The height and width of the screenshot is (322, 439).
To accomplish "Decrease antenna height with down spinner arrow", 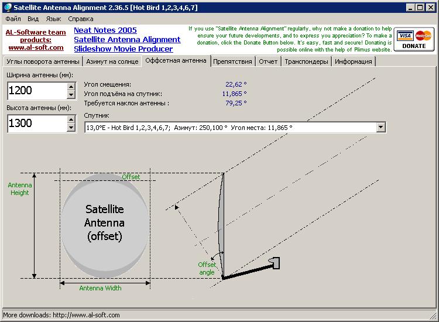I will pyautogui.click(x=71, y=128).
